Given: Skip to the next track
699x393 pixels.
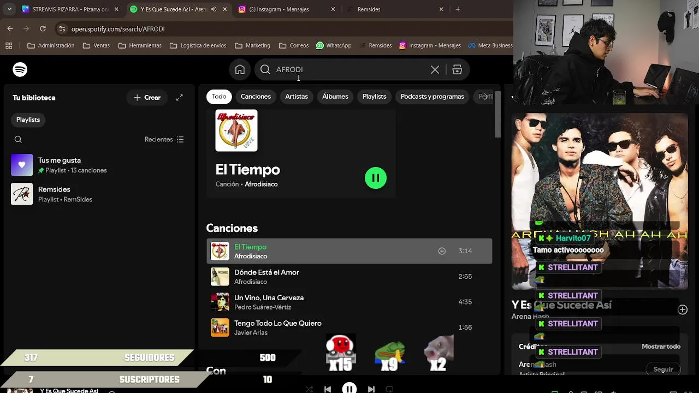Looking at the screenshot, I should click(371, 389).
